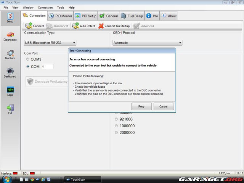This screenshot has width=244, height=183.
Task: Click the Interface red status indicator
Action: coord(15,173)
